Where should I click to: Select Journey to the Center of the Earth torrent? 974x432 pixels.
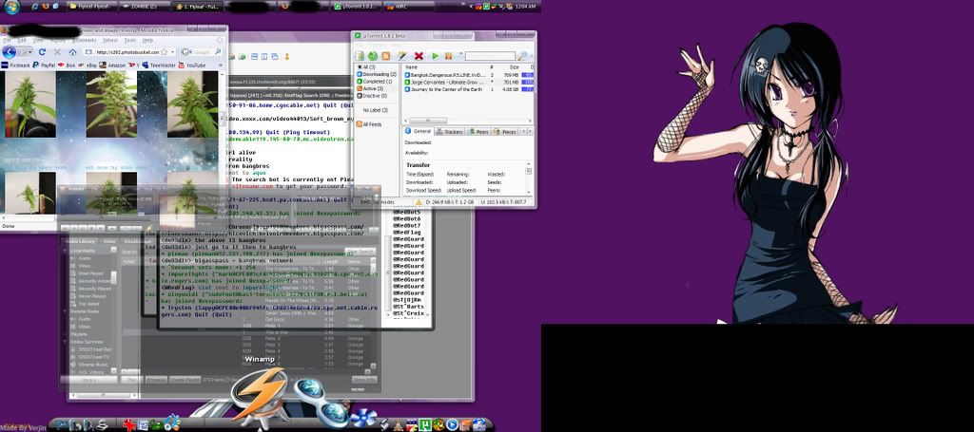click(x=469, y=89)
